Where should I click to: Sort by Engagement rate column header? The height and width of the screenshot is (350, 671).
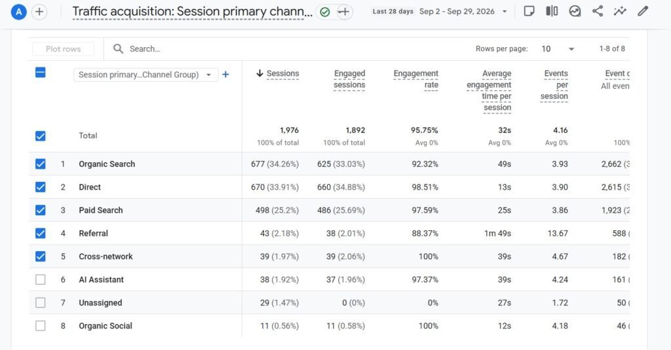(x=415, y=79)
